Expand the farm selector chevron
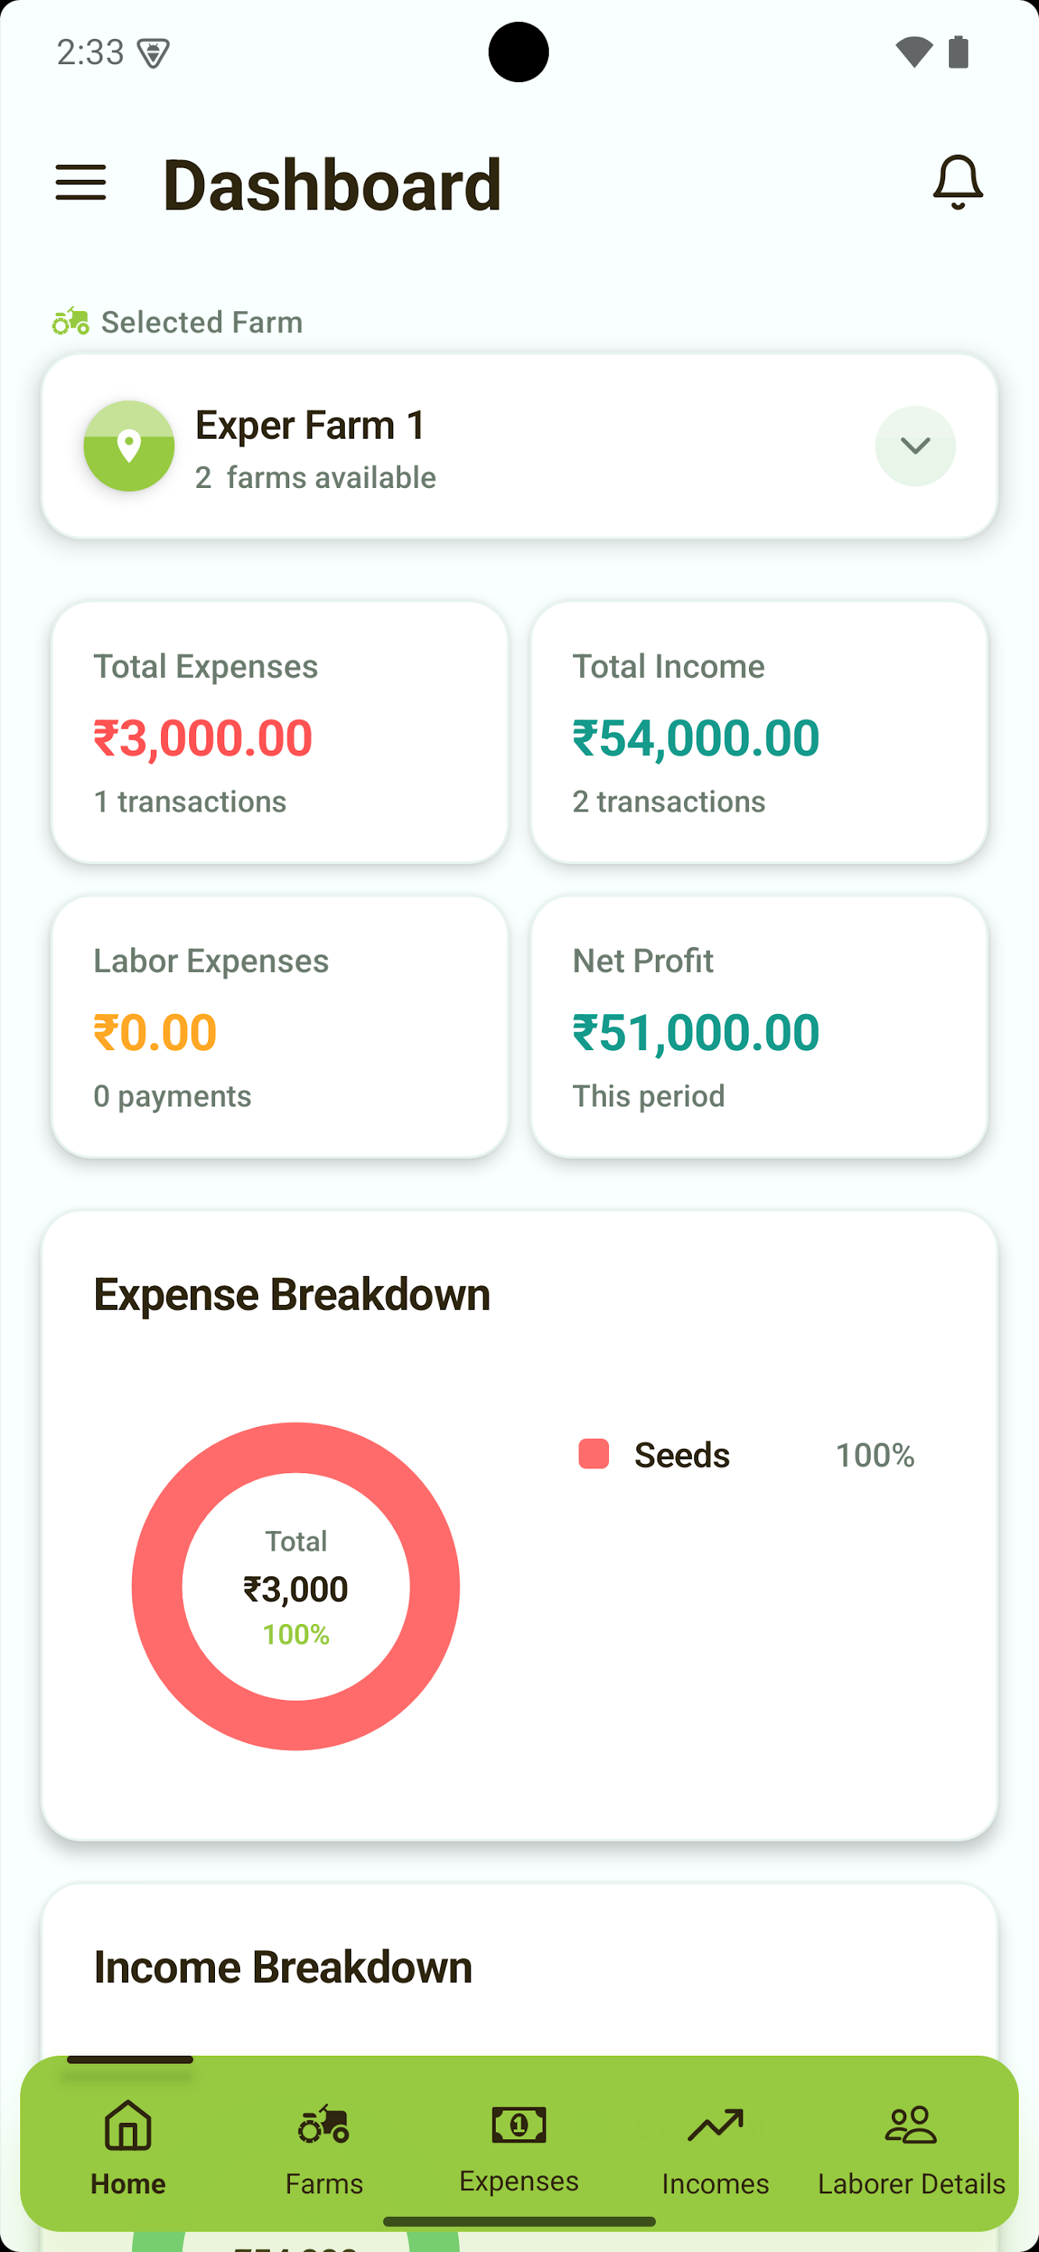The width and height of the screenshot is (1039, 2252). (915, 446)
